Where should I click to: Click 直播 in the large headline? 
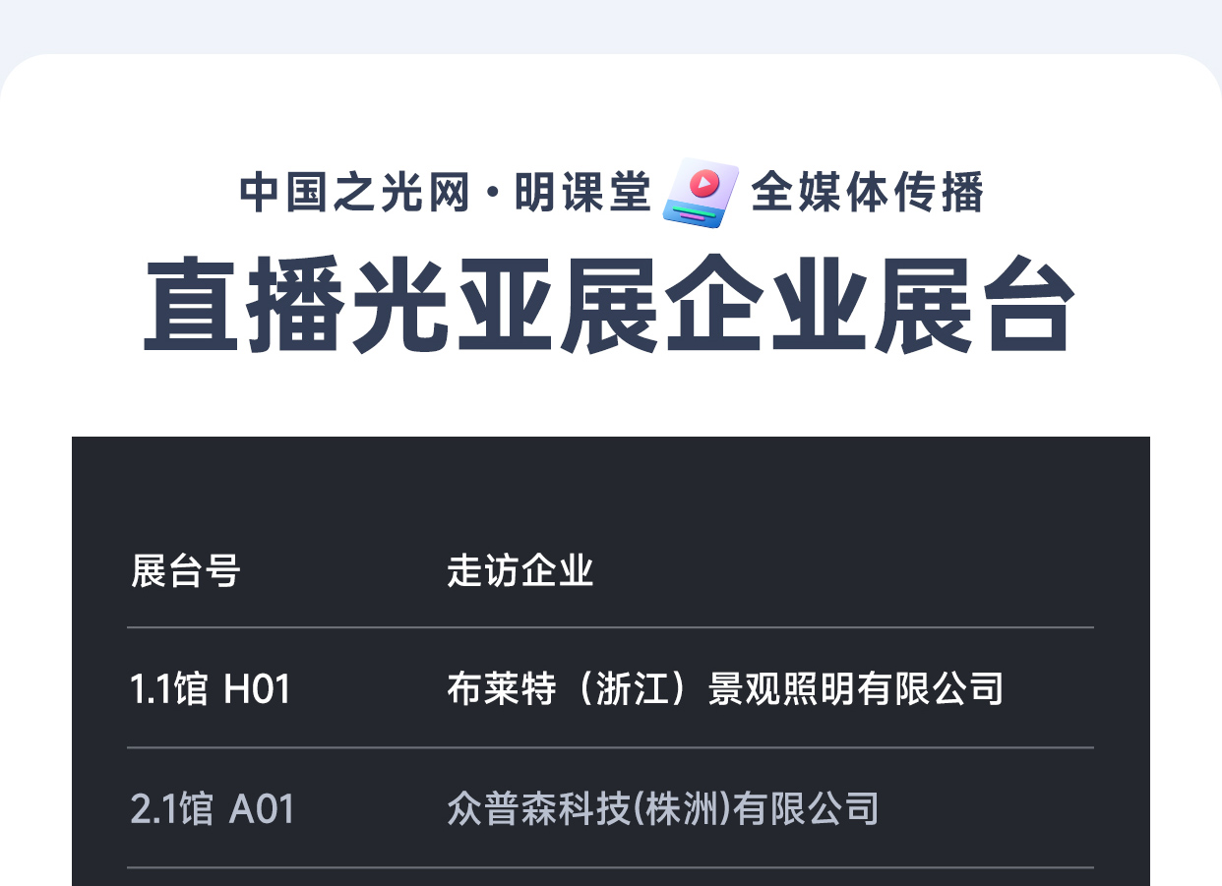[246, 306]
